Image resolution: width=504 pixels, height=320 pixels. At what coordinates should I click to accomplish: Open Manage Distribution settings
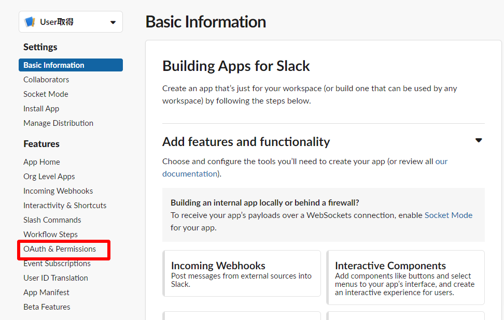click(58, 123)
